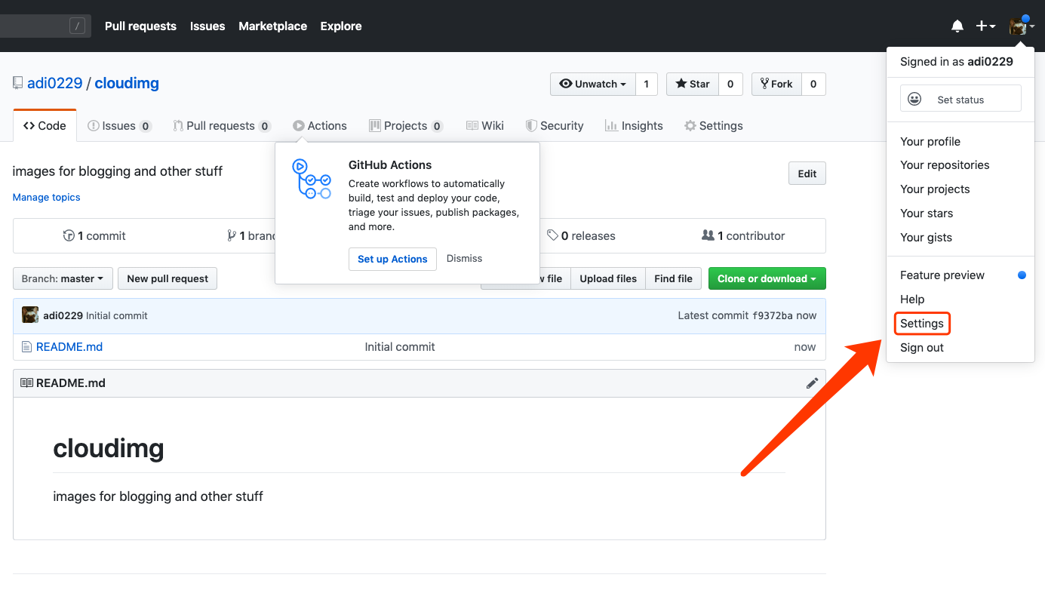This screenshot has width=1045, height=590.
Task: Open the Branch: master dropdown
Action: click(x=63, y=278)
